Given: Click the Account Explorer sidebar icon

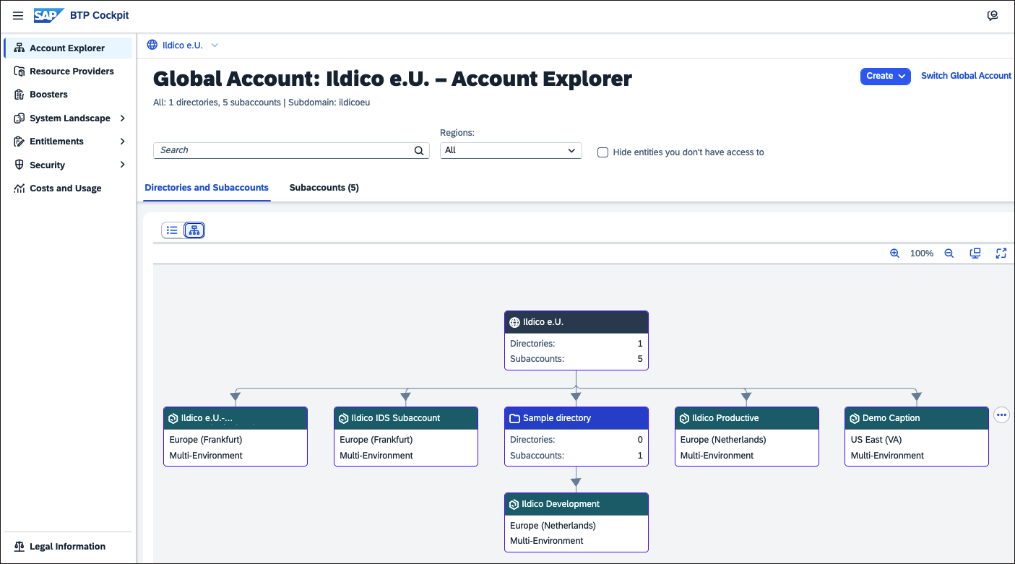Looking at the screenshot, I should 20,48.
